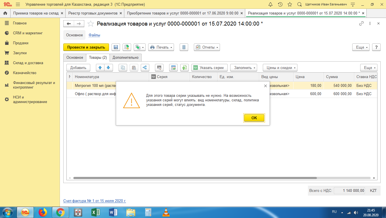Image resolution: width=386 pixels, height=218 pixels.
Task: Move row down with the down arrow icon
Action: [108, 68]
